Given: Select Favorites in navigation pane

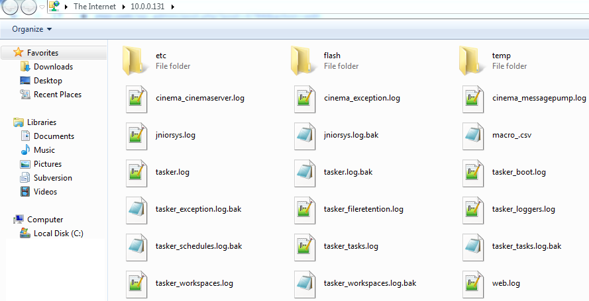Looking at the screenshot, I should pos(42,53).
